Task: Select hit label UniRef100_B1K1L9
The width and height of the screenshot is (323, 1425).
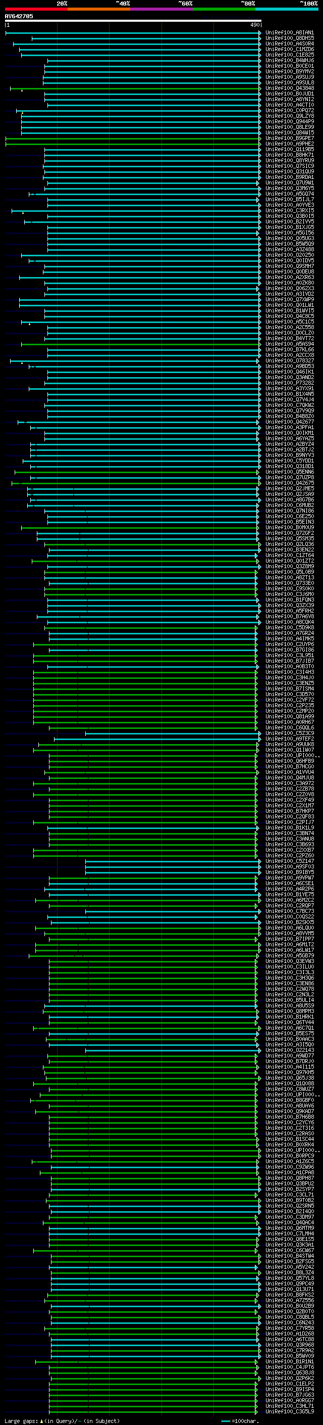Action: click(289, 828)
